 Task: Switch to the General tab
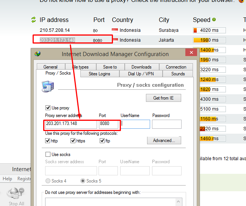pos(50,67)
